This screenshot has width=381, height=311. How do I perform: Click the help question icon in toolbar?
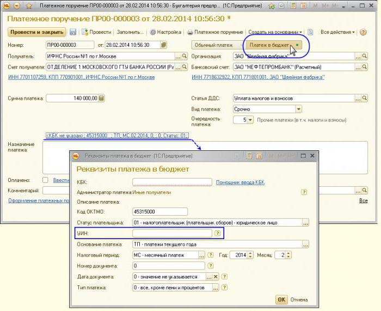(363, 32)
